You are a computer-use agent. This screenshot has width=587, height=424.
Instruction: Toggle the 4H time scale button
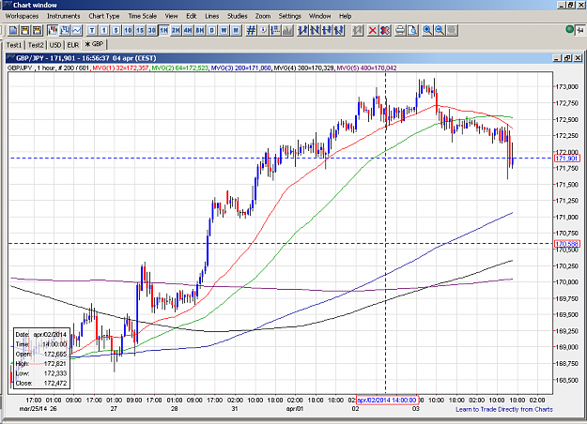click(188, 30)
